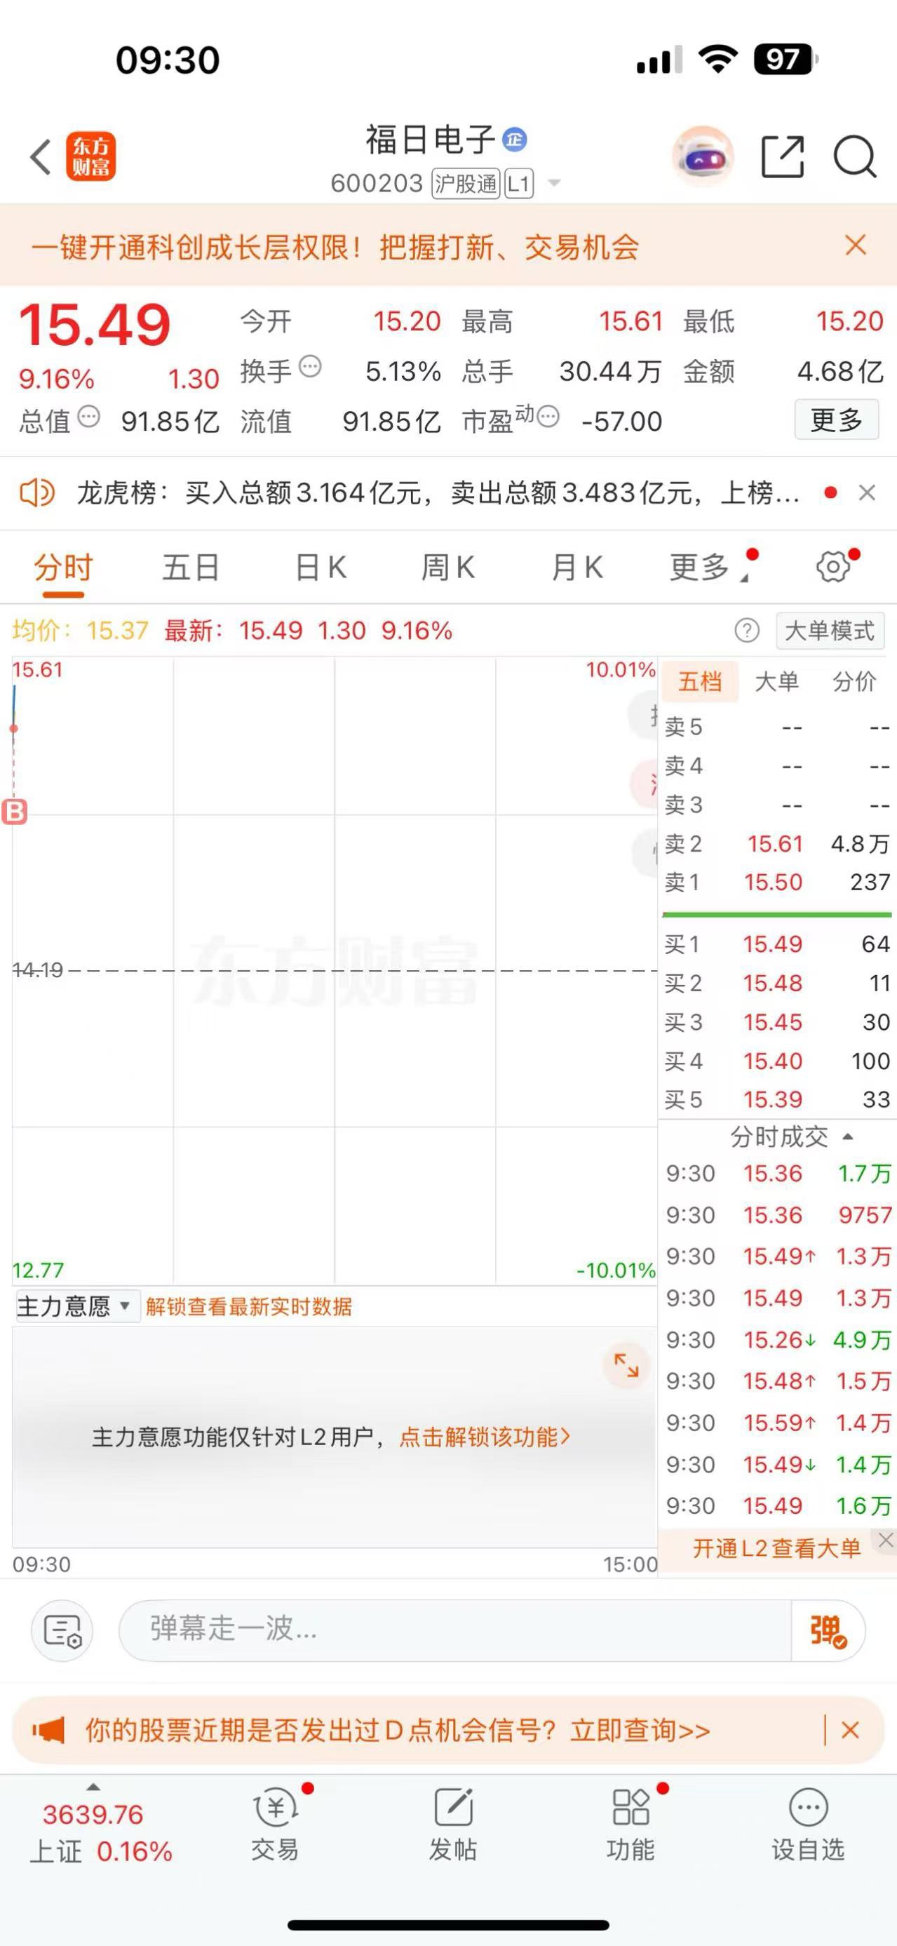Tap 开通L2查看大单 banner

point(777,1548)
